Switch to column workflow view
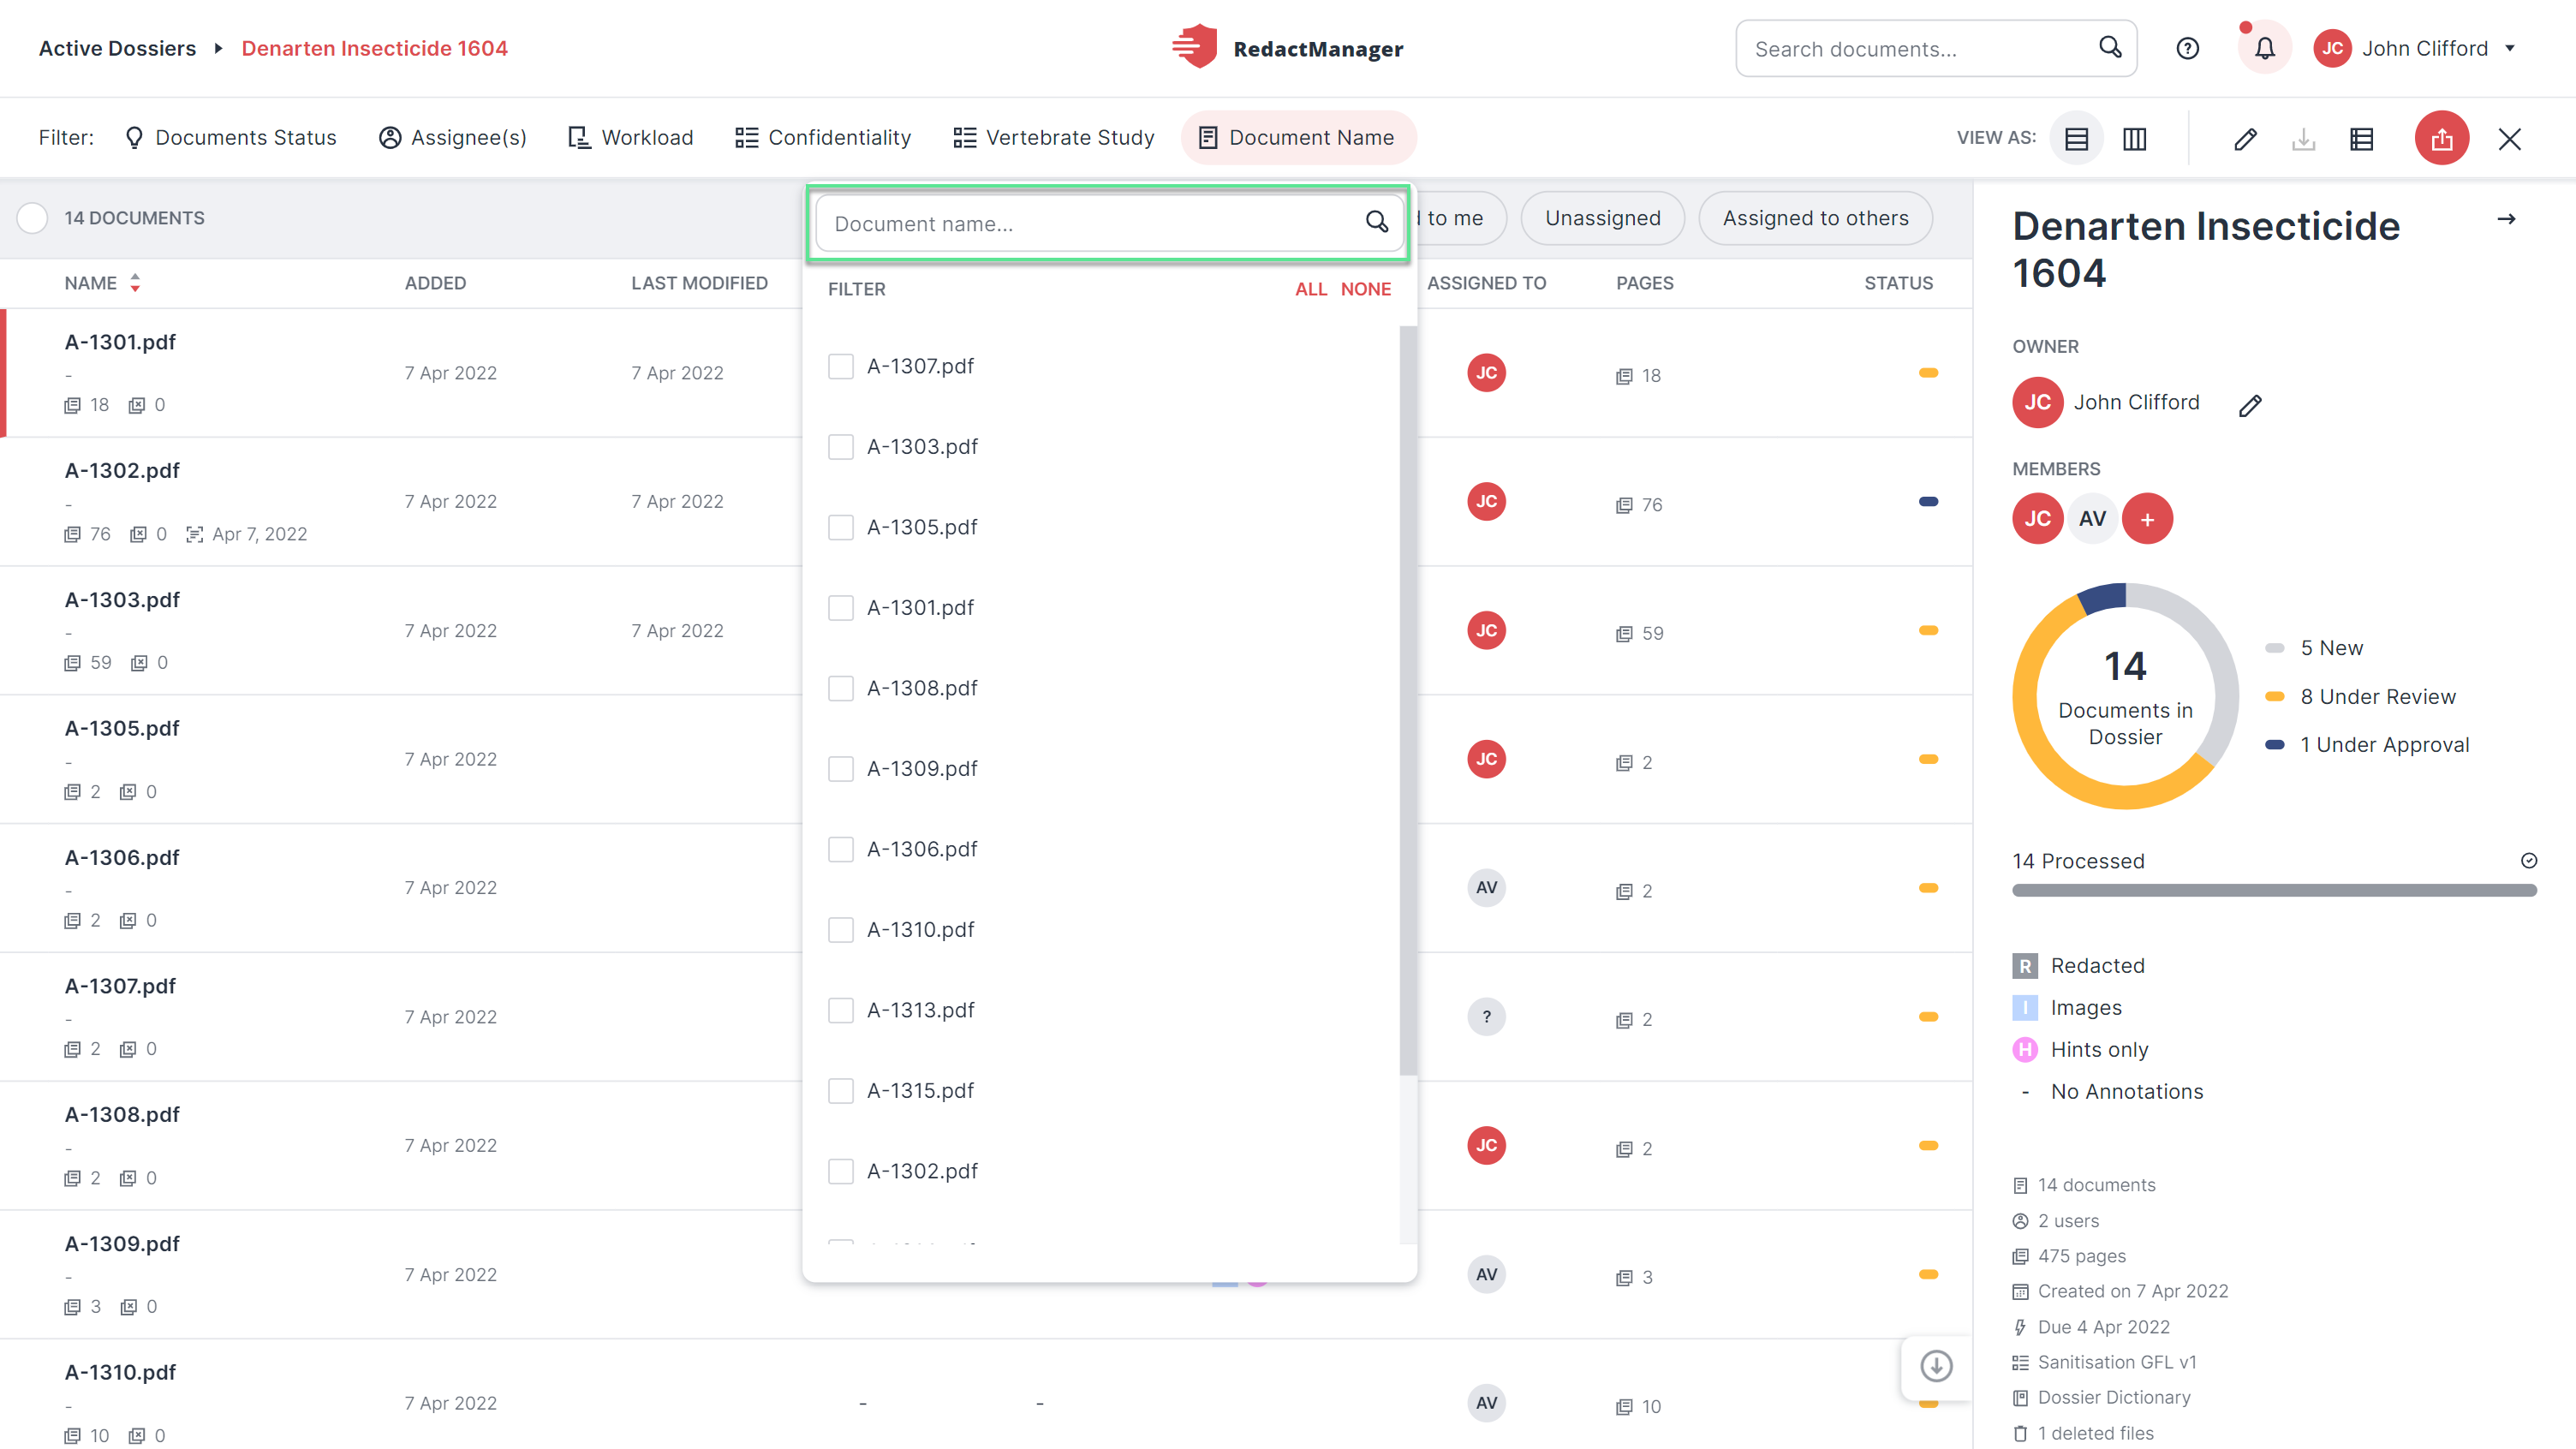This screenshot has height=1449, width=2576. coord(2134,138)
